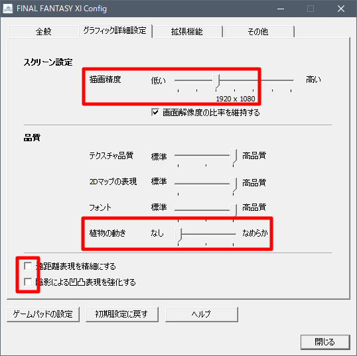357x356 pixels.
Task: Enable 遠距離表現を精細にする checkbox
Action: click(28, 266)
